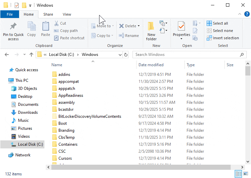Click the Paste clipboard icon
This screenshot has height=178, width=251.
pos(45,26)
